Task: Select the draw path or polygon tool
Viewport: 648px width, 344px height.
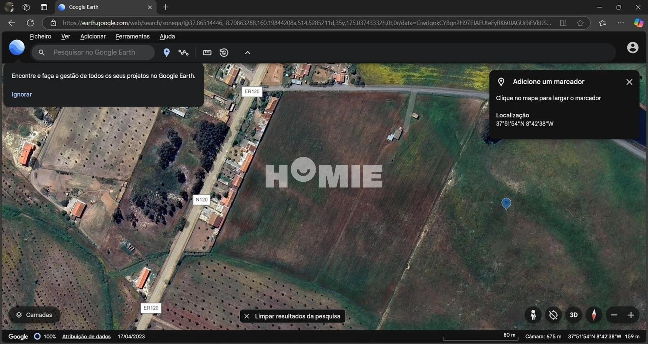Action: click(183, 53)
